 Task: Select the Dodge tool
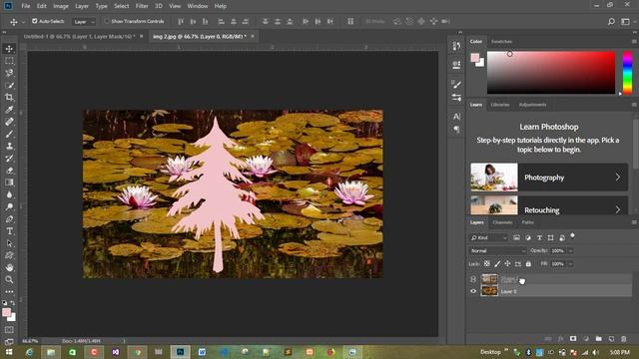[9, 206]
